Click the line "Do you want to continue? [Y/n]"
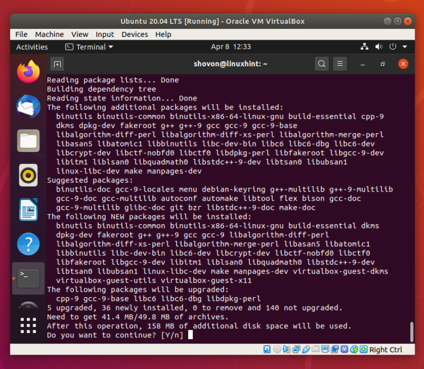Image resolution: width=424 pixels, height=369 pixels. [115, 335]
